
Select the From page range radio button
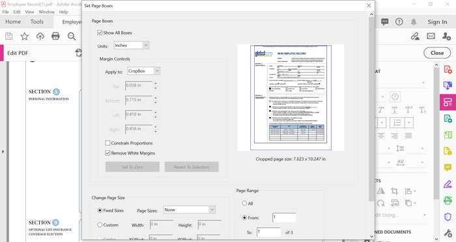pos(244,217)
